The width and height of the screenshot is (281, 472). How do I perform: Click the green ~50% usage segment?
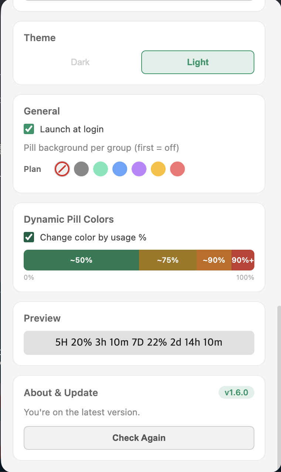(x=81, y=260)
